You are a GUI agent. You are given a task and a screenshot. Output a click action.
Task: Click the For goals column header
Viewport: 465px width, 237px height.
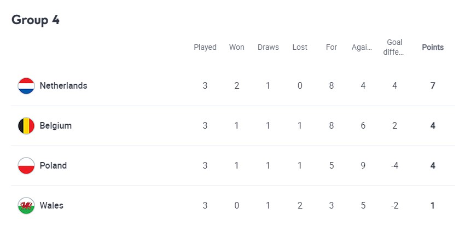coord(332,47)
